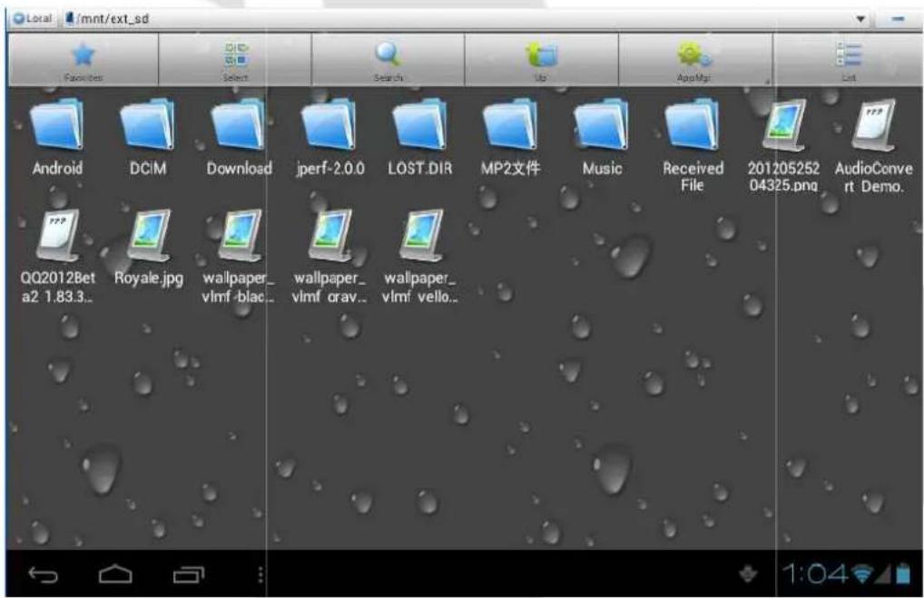Expand the path history dropdown arrow

pyautogui.click(x=860, y=19)
